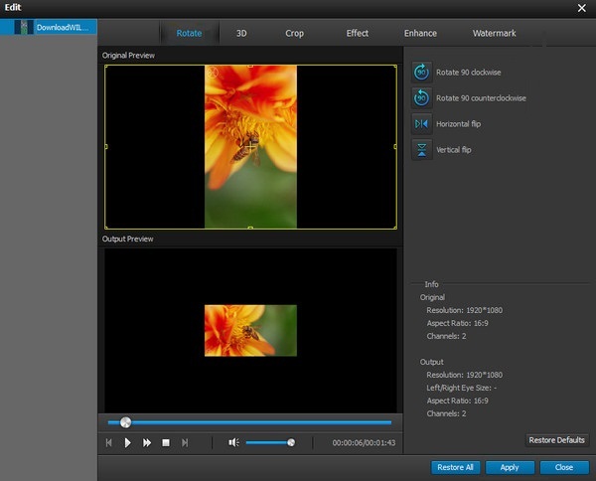
Task: Open the Enhance tab
Action: [420, 33]
